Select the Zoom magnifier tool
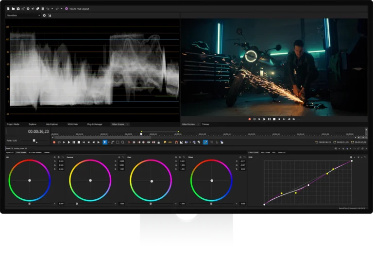Image resolution: width=373 pixels, height=255 pixels. pos(122,142)
